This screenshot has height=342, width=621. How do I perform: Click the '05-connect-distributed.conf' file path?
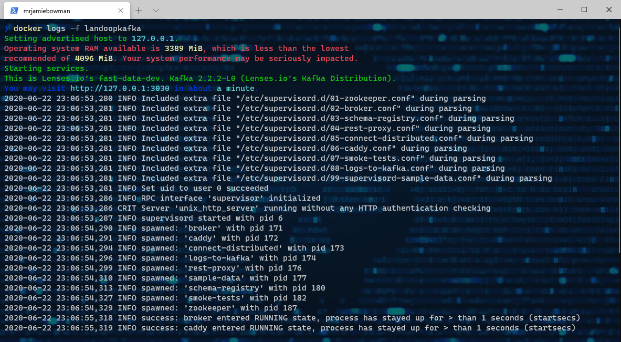pyautogui.click(x=349, y=138)
